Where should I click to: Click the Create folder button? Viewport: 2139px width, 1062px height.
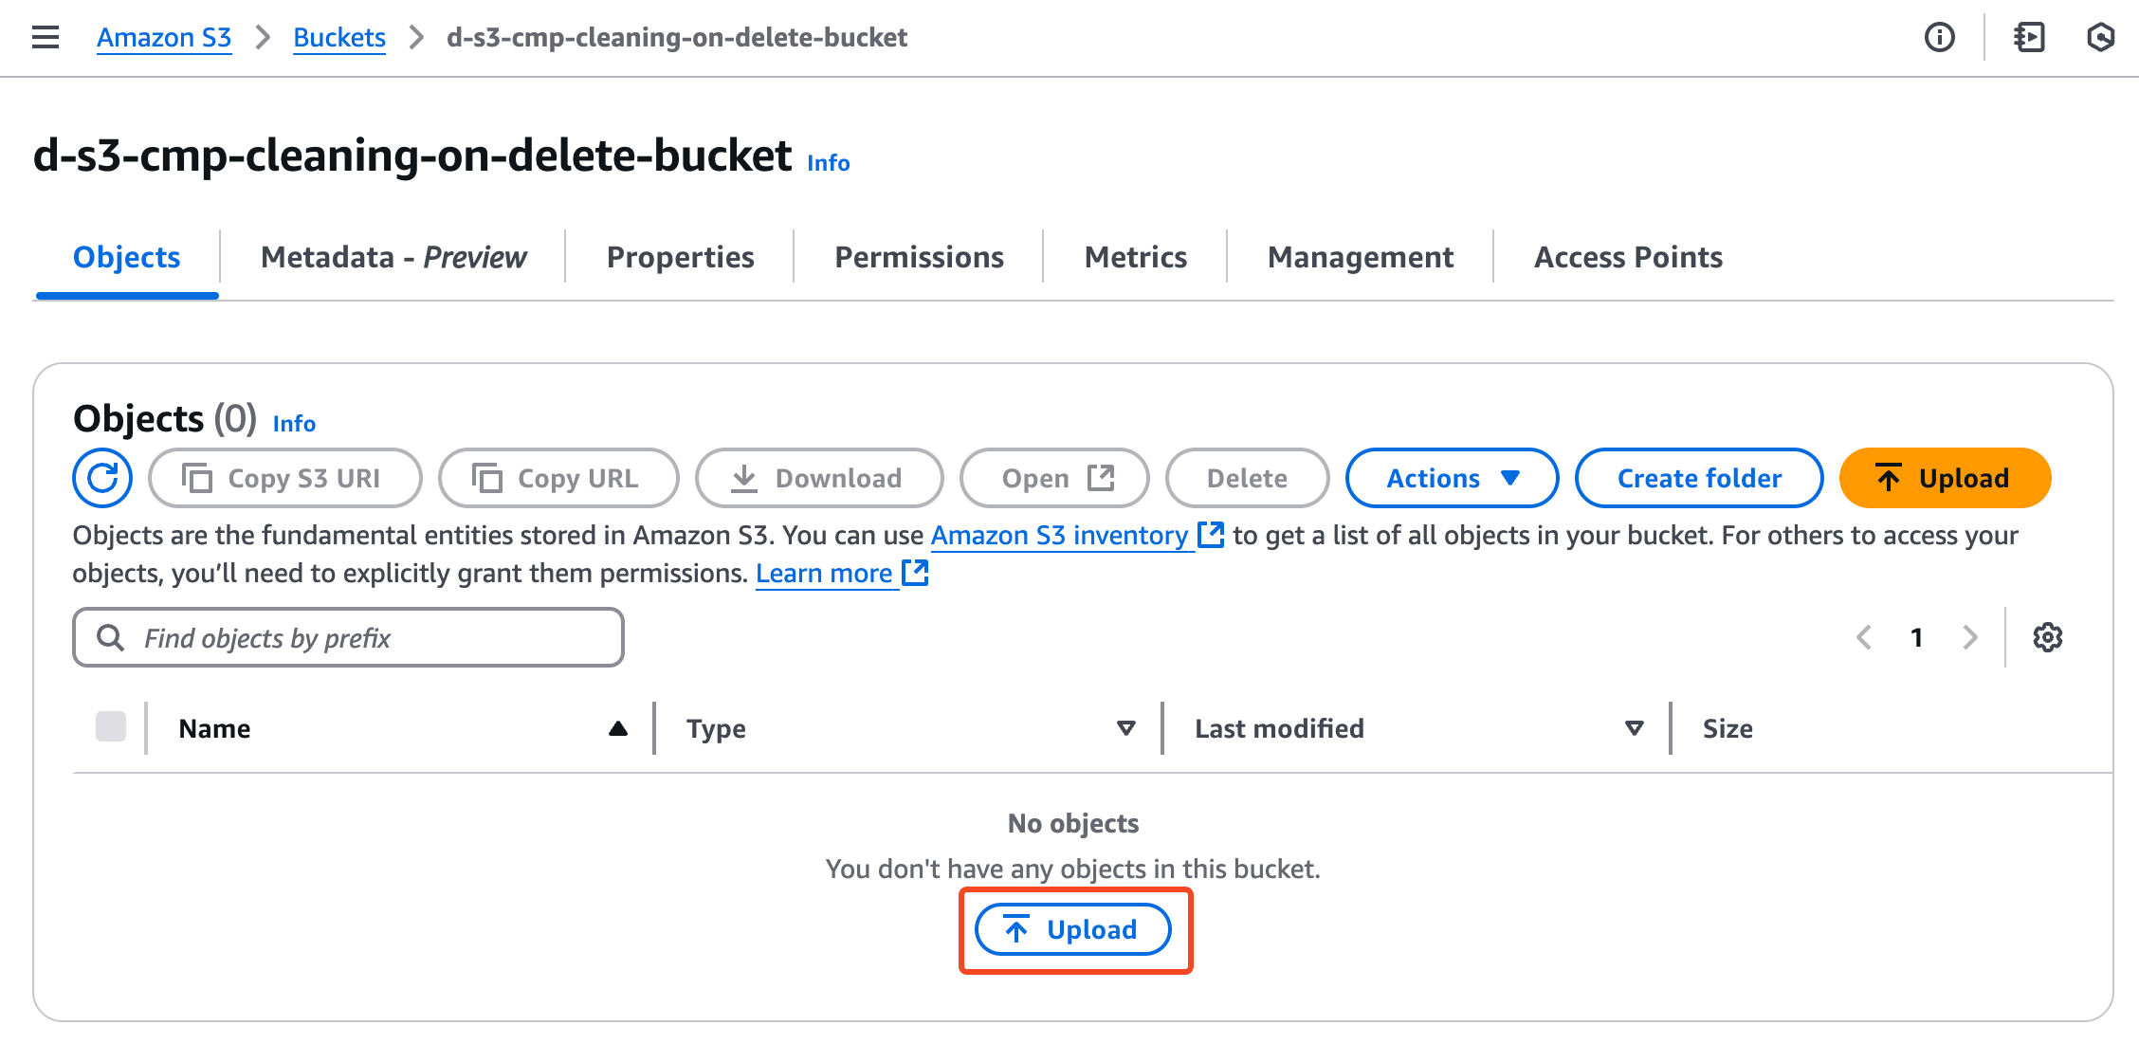coord(1699,478)
